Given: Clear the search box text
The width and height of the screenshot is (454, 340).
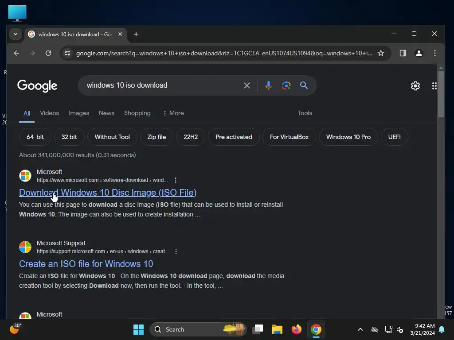Looking at the screenshot, I should coord(247,85).
